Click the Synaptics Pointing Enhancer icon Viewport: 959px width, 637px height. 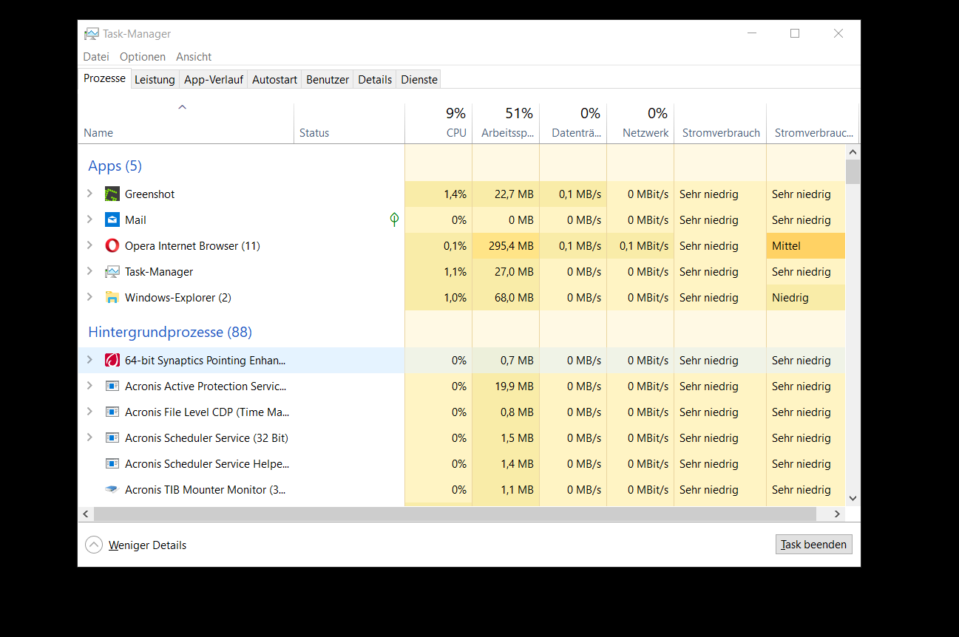pyautogui.click(x=112, y=361)
